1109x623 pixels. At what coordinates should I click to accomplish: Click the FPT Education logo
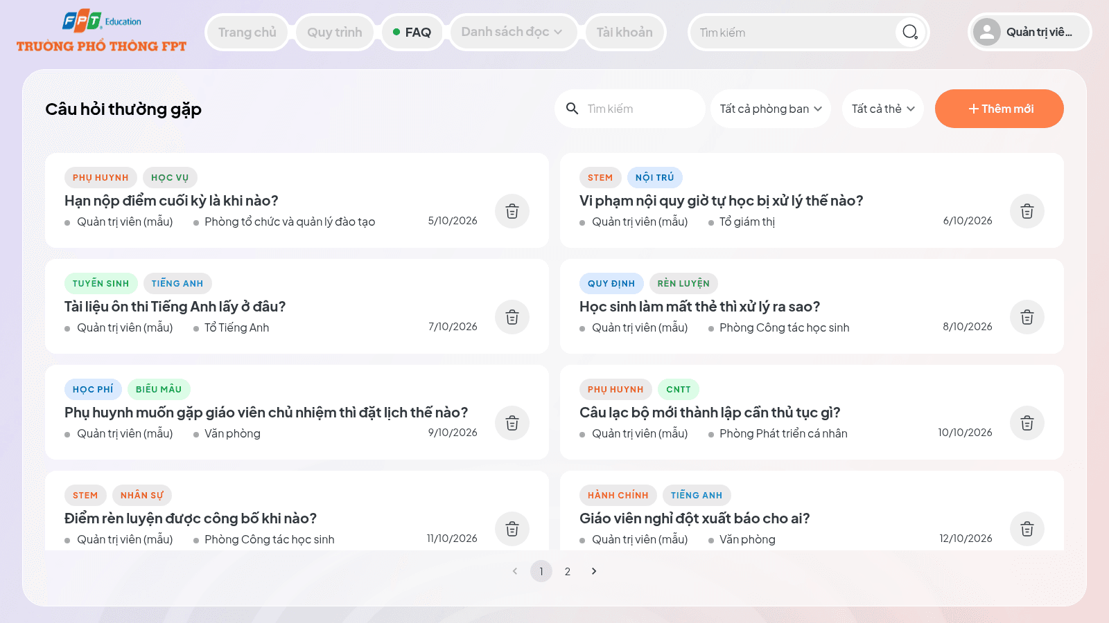tap(101, 32)
